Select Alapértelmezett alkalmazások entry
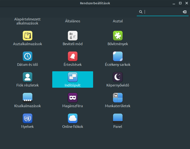This screenshot has width=190, height=149. coord(27,21)
